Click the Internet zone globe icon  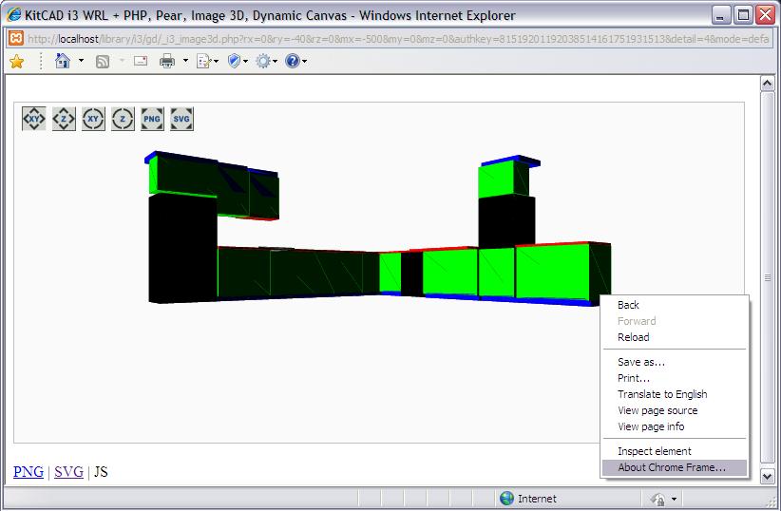coord(506,498)
